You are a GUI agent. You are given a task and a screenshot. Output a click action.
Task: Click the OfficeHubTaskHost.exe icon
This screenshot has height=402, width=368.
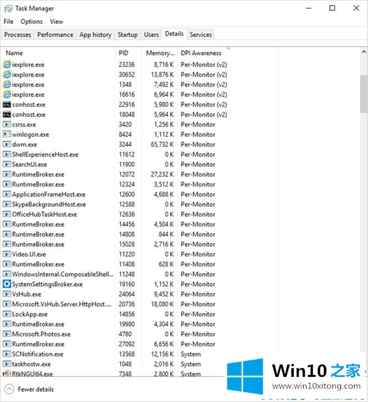point(7,214)
